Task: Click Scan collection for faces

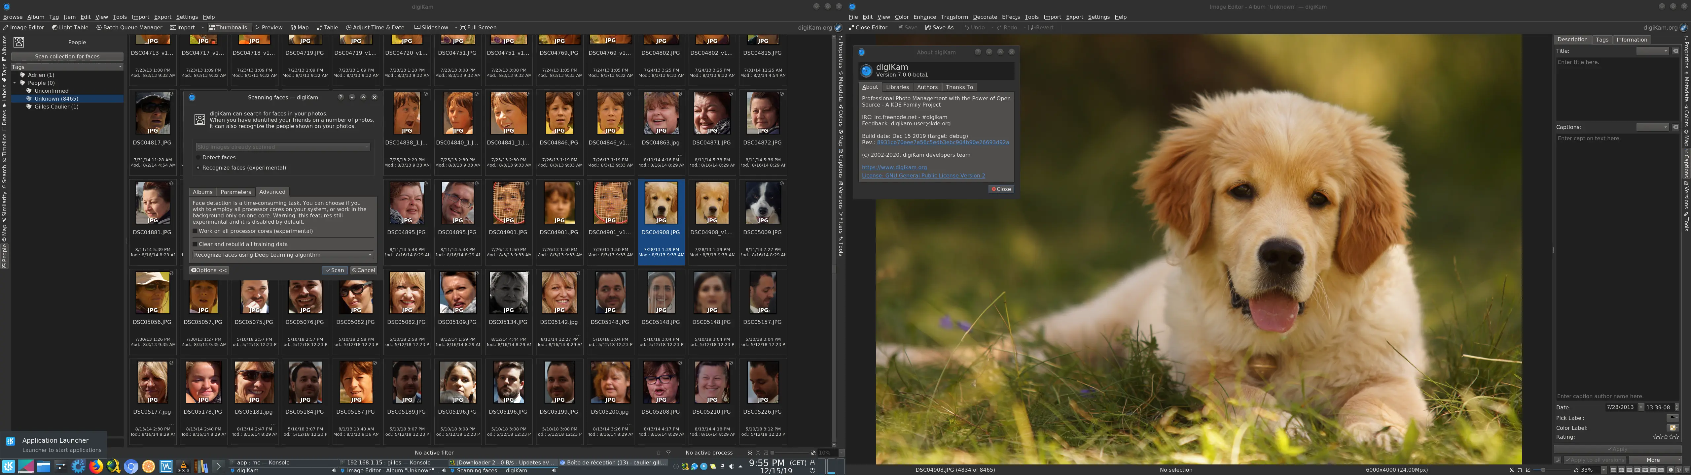Action: (67, 56)
